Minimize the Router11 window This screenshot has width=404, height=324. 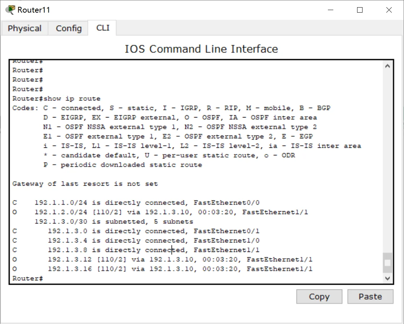330,10
